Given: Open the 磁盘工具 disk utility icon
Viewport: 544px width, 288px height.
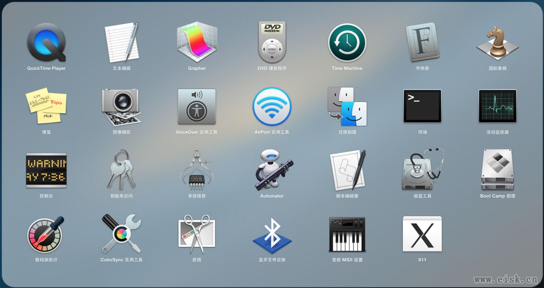Looking at the screenshot, I should coord(422,170).
